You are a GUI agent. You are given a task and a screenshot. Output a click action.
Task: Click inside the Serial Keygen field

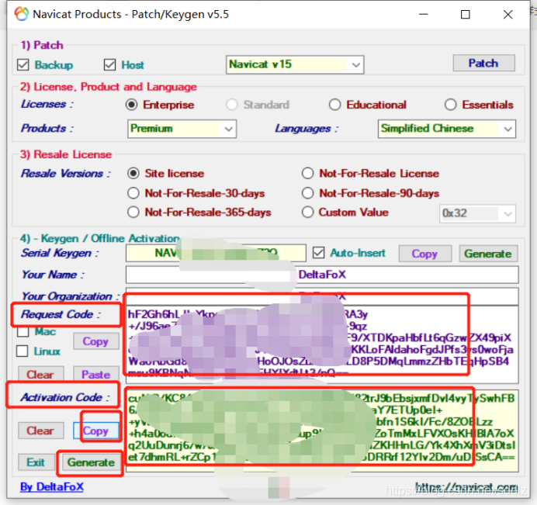[216, 253]
